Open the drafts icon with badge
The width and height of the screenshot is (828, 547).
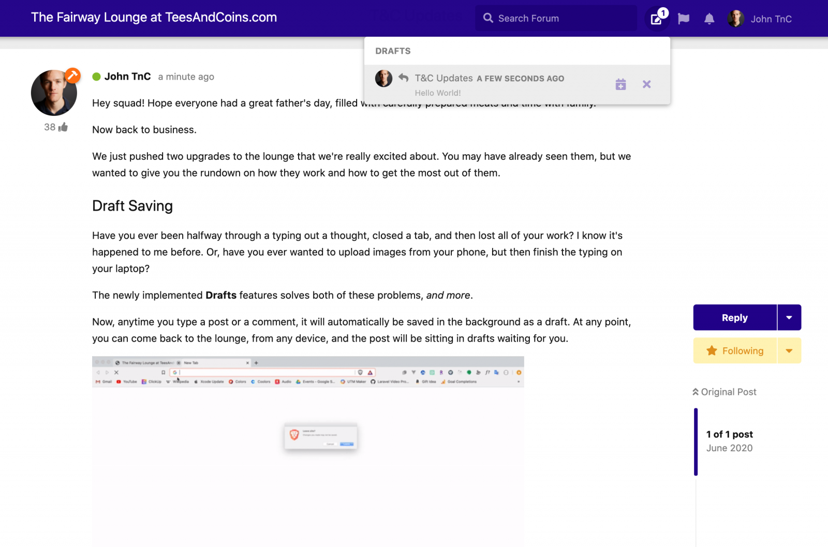coord(657,19)
